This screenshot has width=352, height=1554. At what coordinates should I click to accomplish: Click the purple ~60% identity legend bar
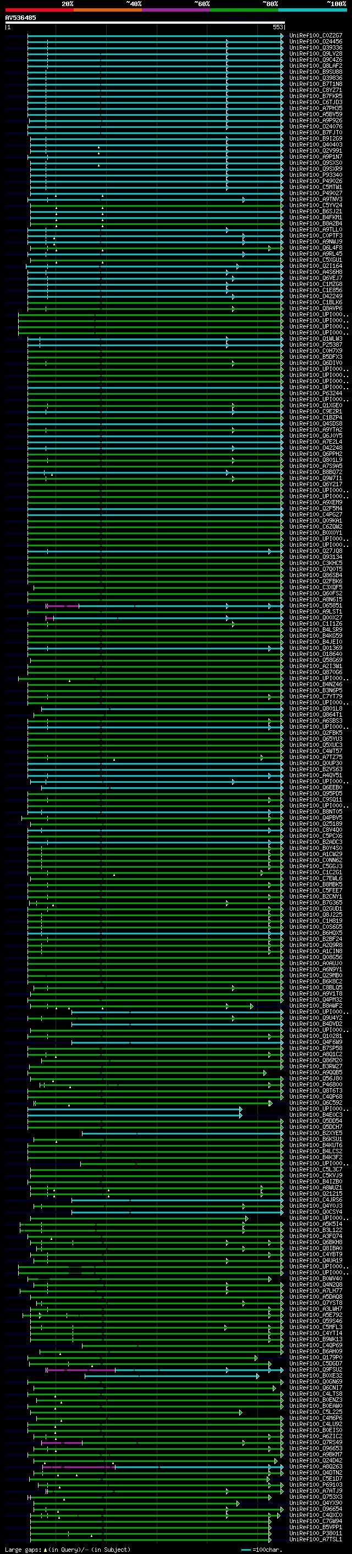(175, 10)
